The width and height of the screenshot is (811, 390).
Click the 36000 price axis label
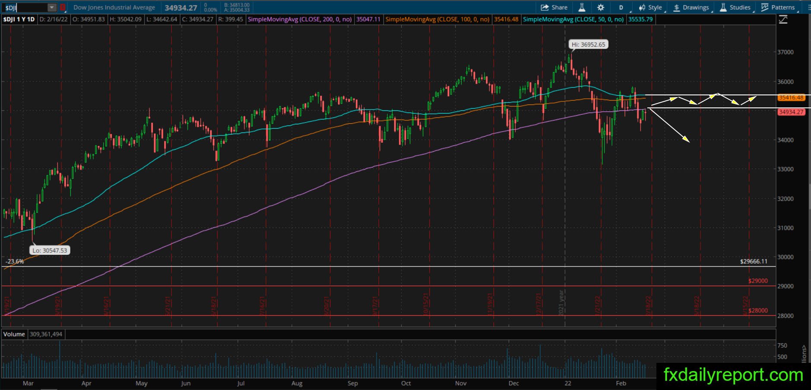point(785,82)
